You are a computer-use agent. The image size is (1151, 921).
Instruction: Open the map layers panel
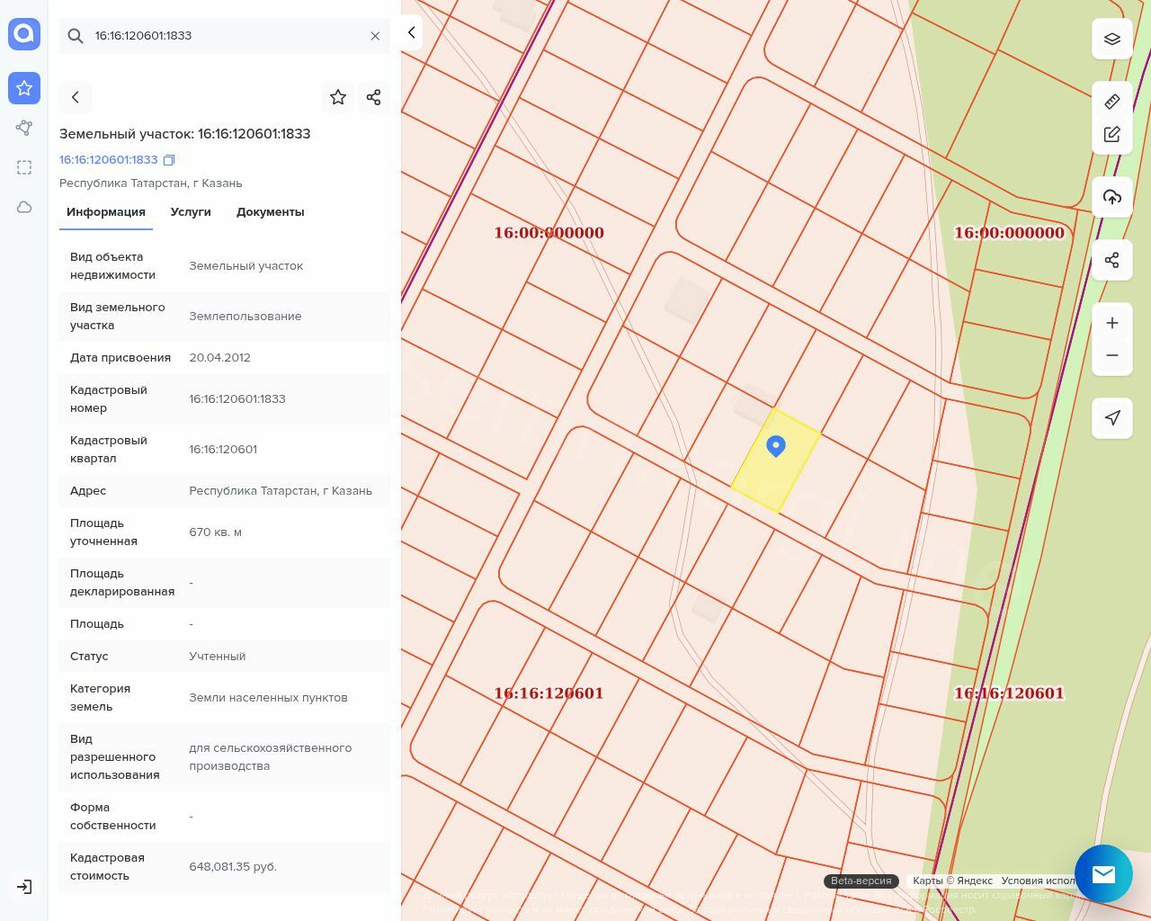1112,40
